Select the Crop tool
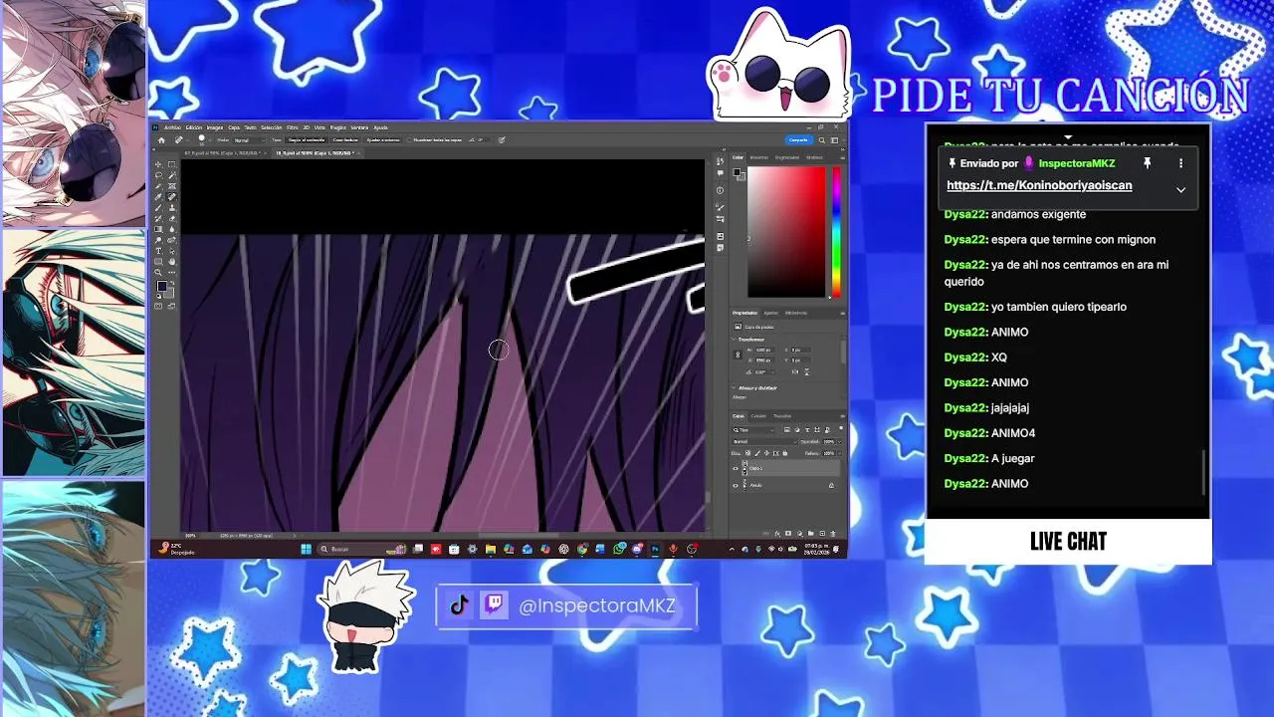The width and height of the screenshot is (1274, 717). tap(158, 186)
